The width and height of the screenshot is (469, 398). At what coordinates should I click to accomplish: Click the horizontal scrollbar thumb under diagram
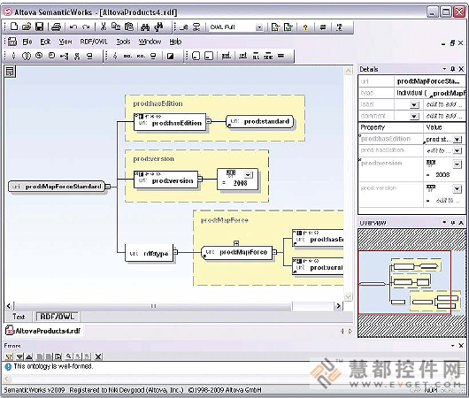(x=153, y=306)
